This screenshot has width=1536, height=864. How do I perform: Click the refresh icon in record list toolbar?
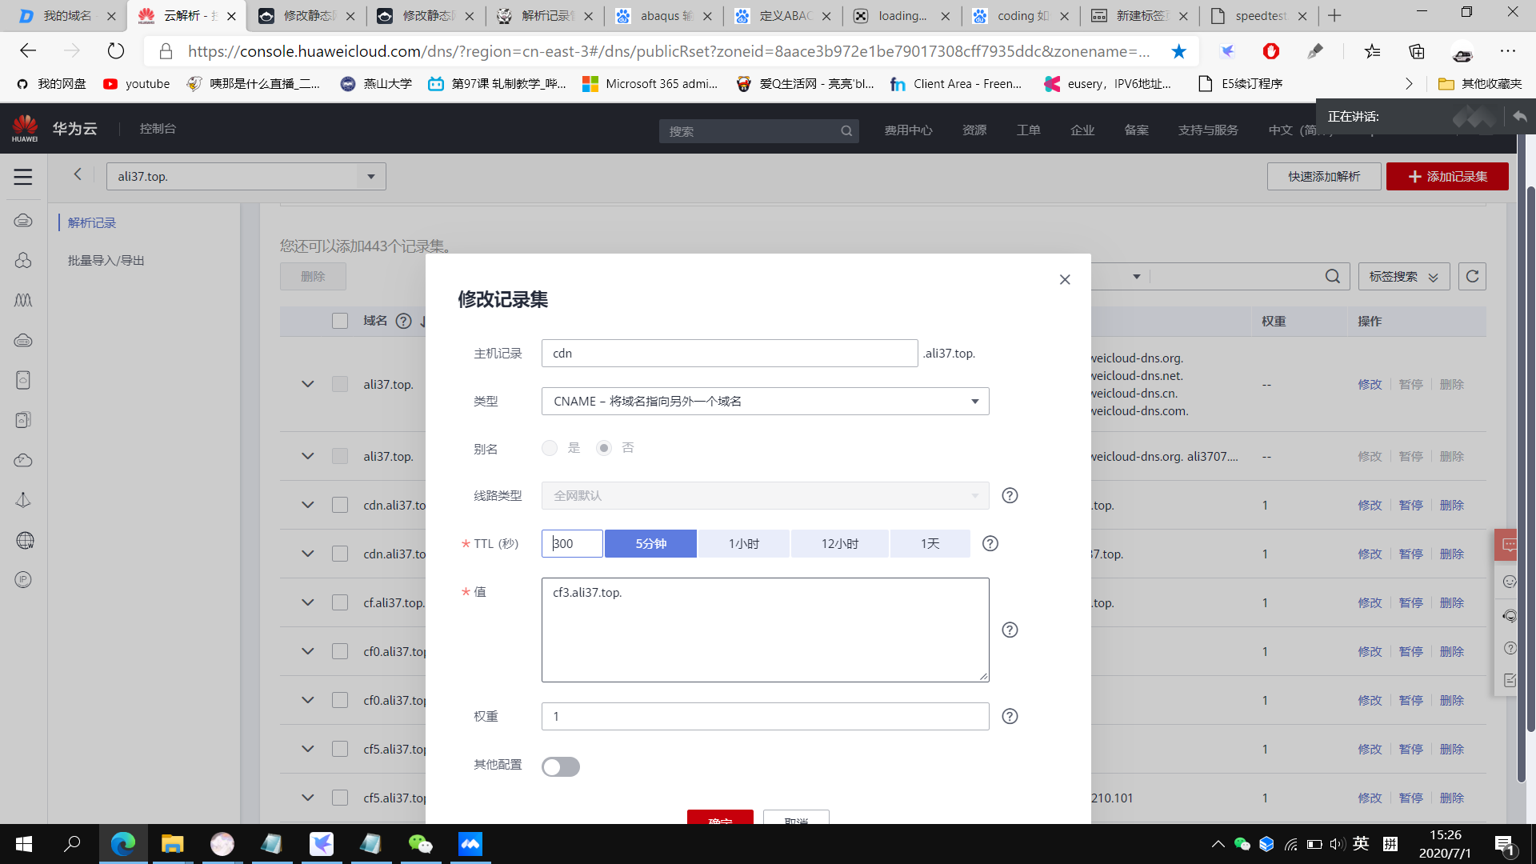point(1472,277)
